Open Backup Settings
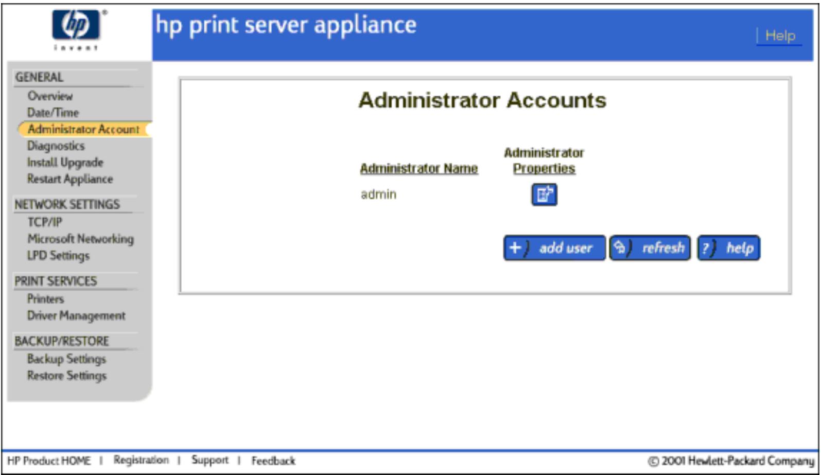 pos(66,359)
